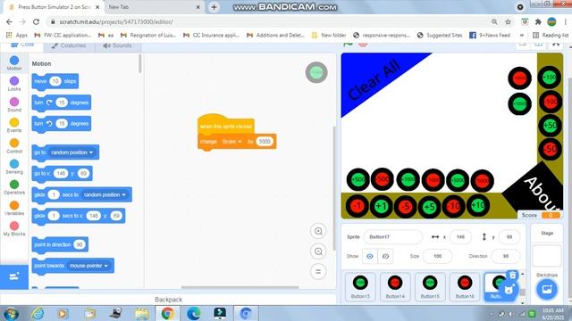Open the New folder bookmark
The image size is (572, 321).
pyautogui.click(x=329, y=35)
